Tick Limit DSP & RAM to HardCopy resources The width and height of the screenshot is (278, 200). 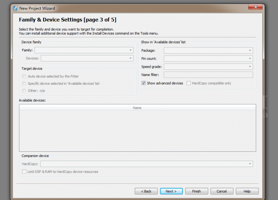pos(24,172)
